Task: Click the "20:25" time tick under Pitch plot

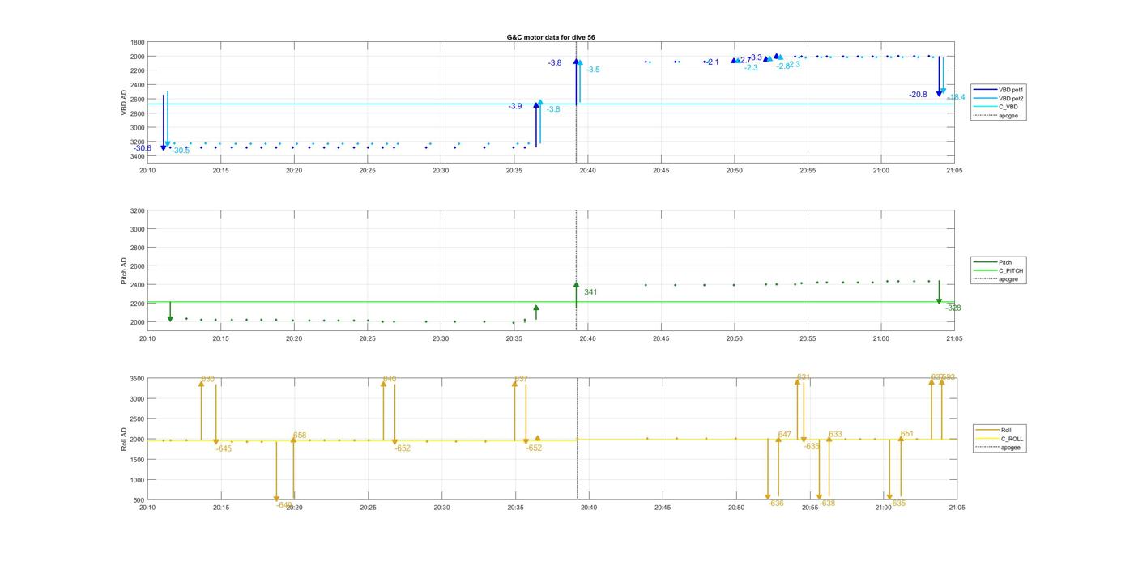Action: tap(367, 338)
